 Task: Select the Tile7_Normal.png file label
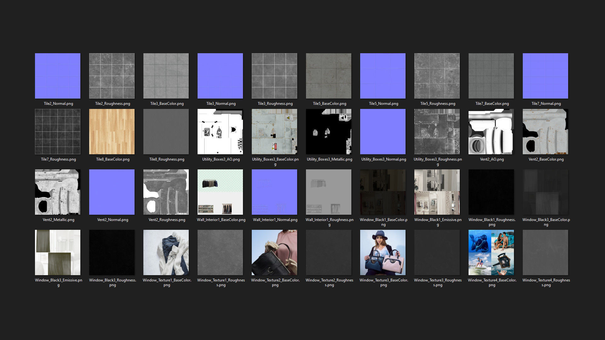pyautogui.click(x=546, y=104)
